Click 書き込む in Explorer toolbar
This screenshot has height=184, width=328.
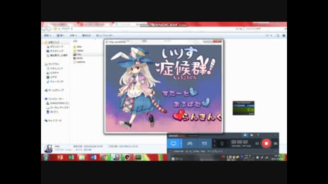pos(86,35)
